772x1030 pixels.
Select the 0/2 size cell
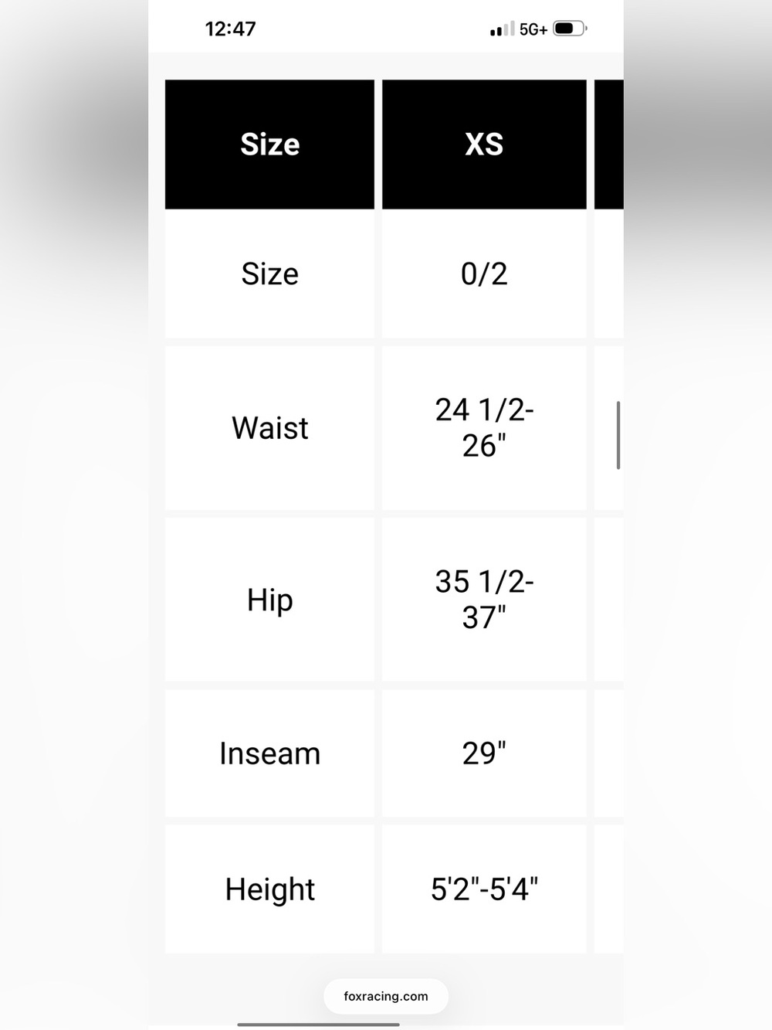(x=484, y=274)
